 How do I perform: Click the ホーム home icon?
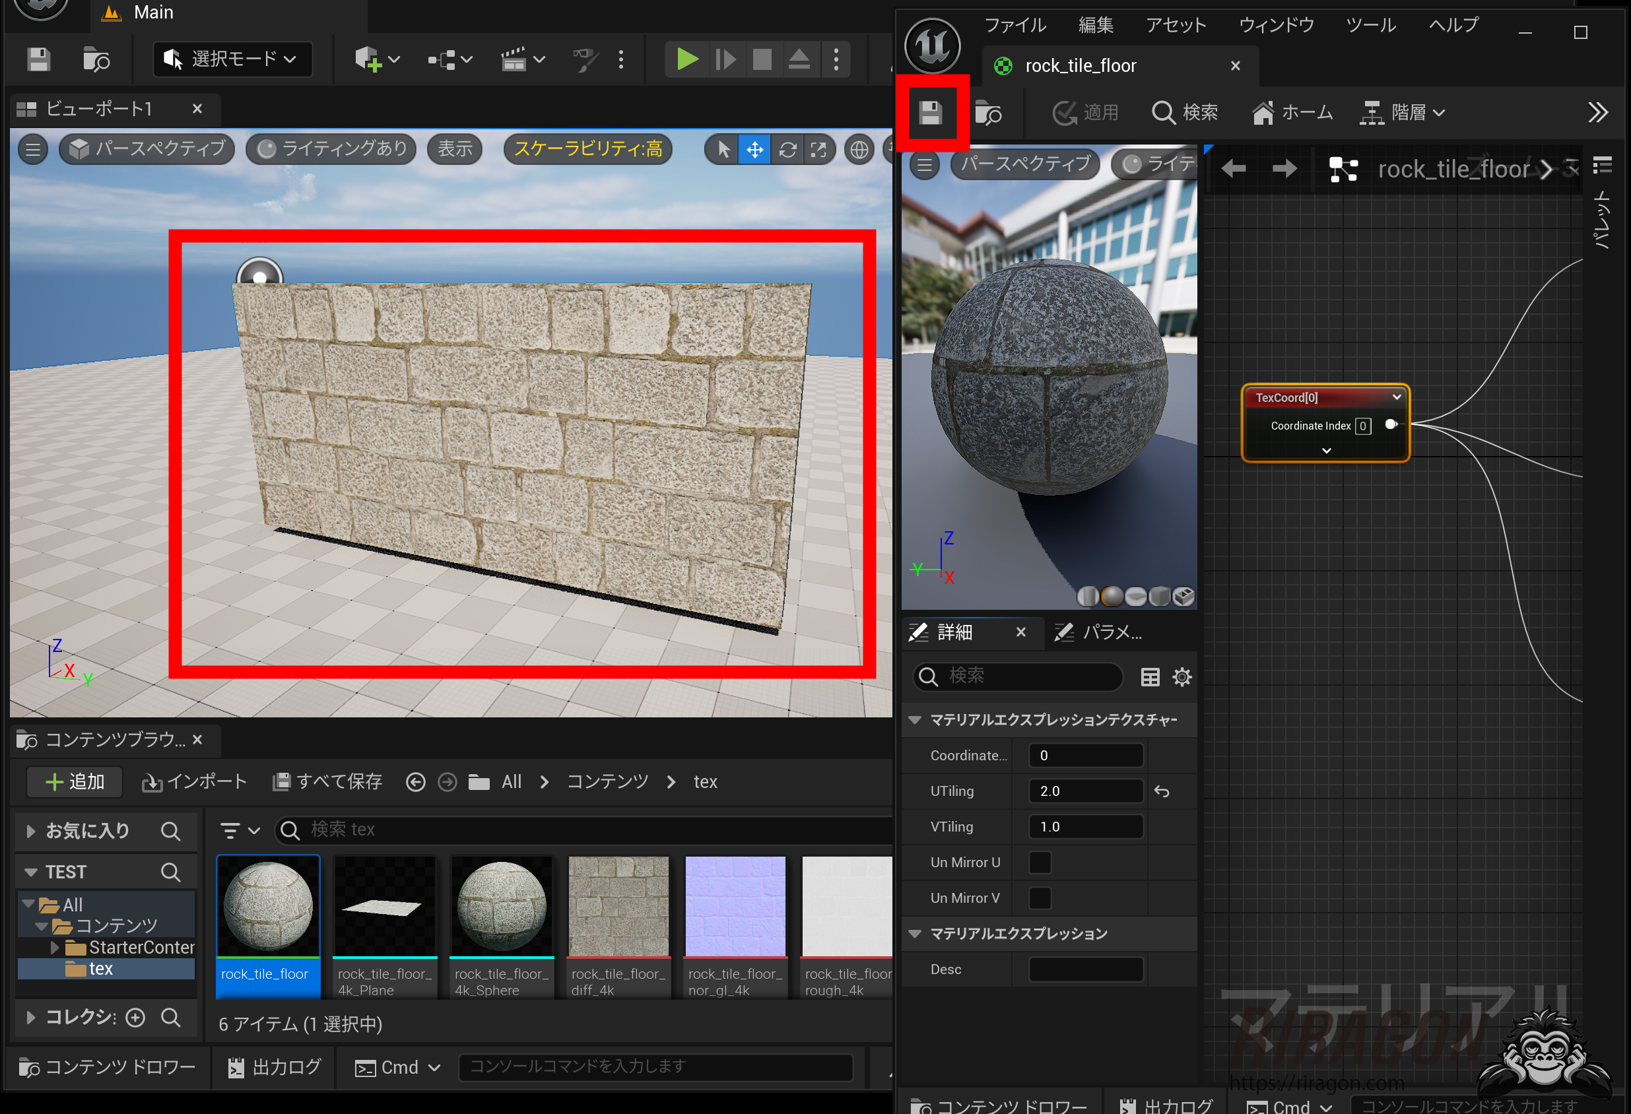pos(1293,112)
